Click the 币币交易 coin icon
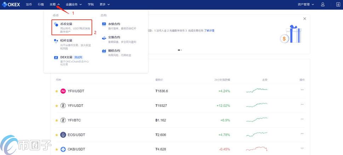 (x=56, y=24)
